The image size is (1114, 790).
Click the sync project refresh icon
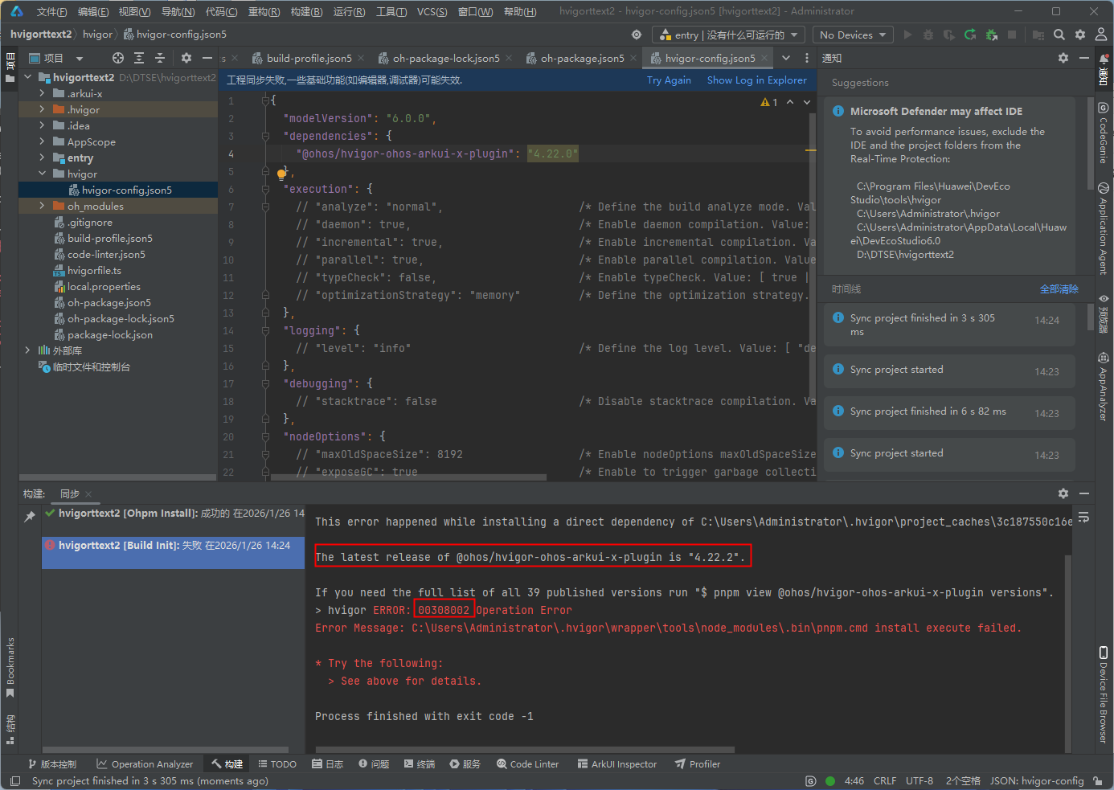click(x=970, y=35)
